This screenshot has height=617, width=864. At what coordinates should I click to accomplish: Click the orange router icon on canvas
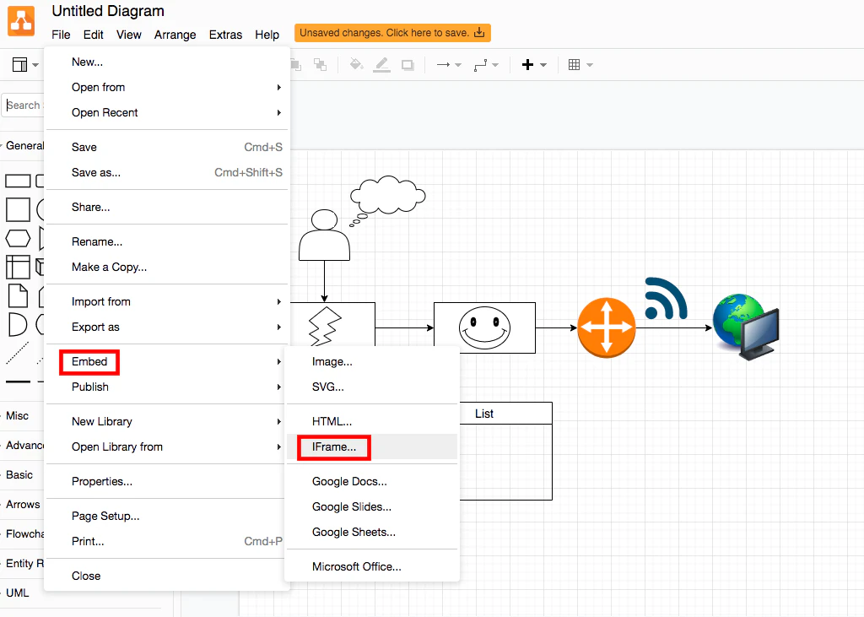point(606,328)
